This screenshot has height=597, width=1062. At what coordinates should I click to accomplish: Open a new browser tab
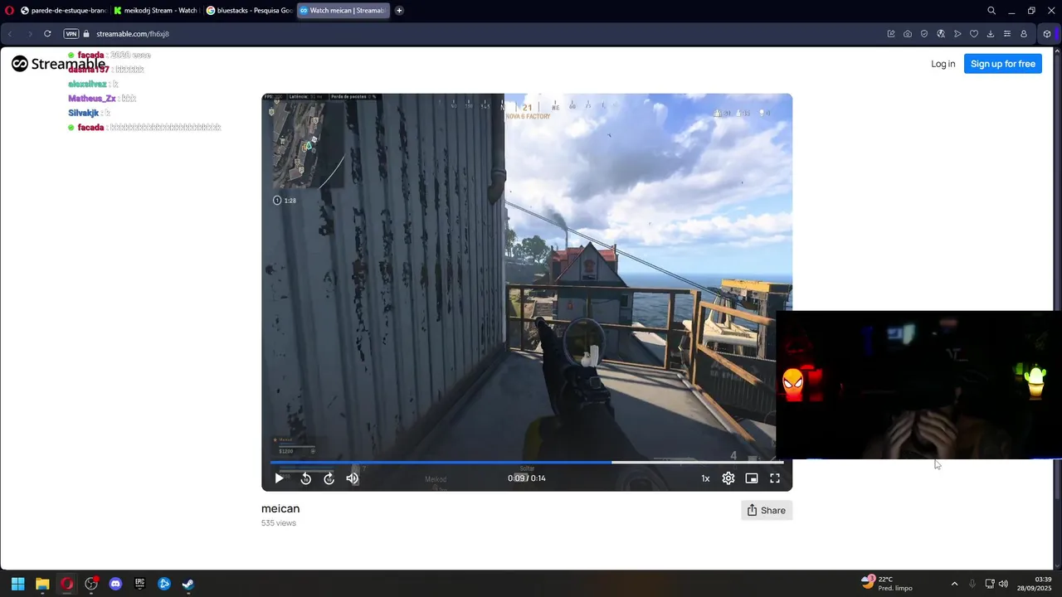click(x=400, y=11)
